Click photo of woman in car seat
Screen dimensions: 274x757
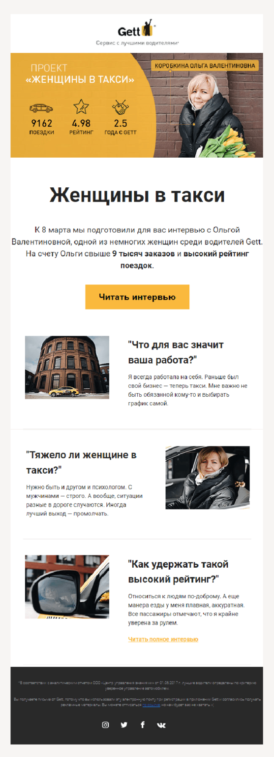pyautogui.click(x=208, y=478)
